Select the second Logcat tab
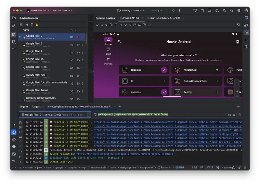Screen dimensions: 260x184 (x=36, y=107)
